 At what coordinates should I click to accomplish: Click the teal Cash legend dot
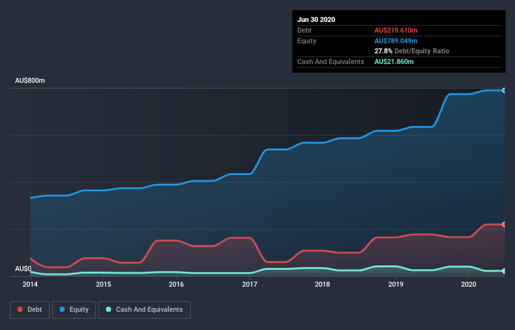[x=109, y=309]
